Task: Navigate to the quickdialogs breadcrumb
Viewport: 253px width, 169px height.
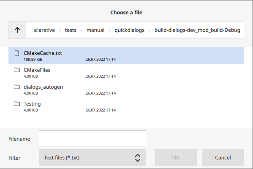Action: pos(129,30)
